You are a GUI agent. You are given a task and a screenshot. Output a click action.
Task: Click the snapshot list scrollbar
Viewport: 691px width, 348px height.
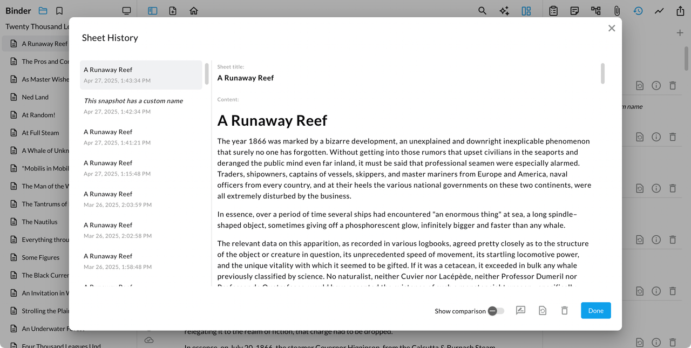207,73
